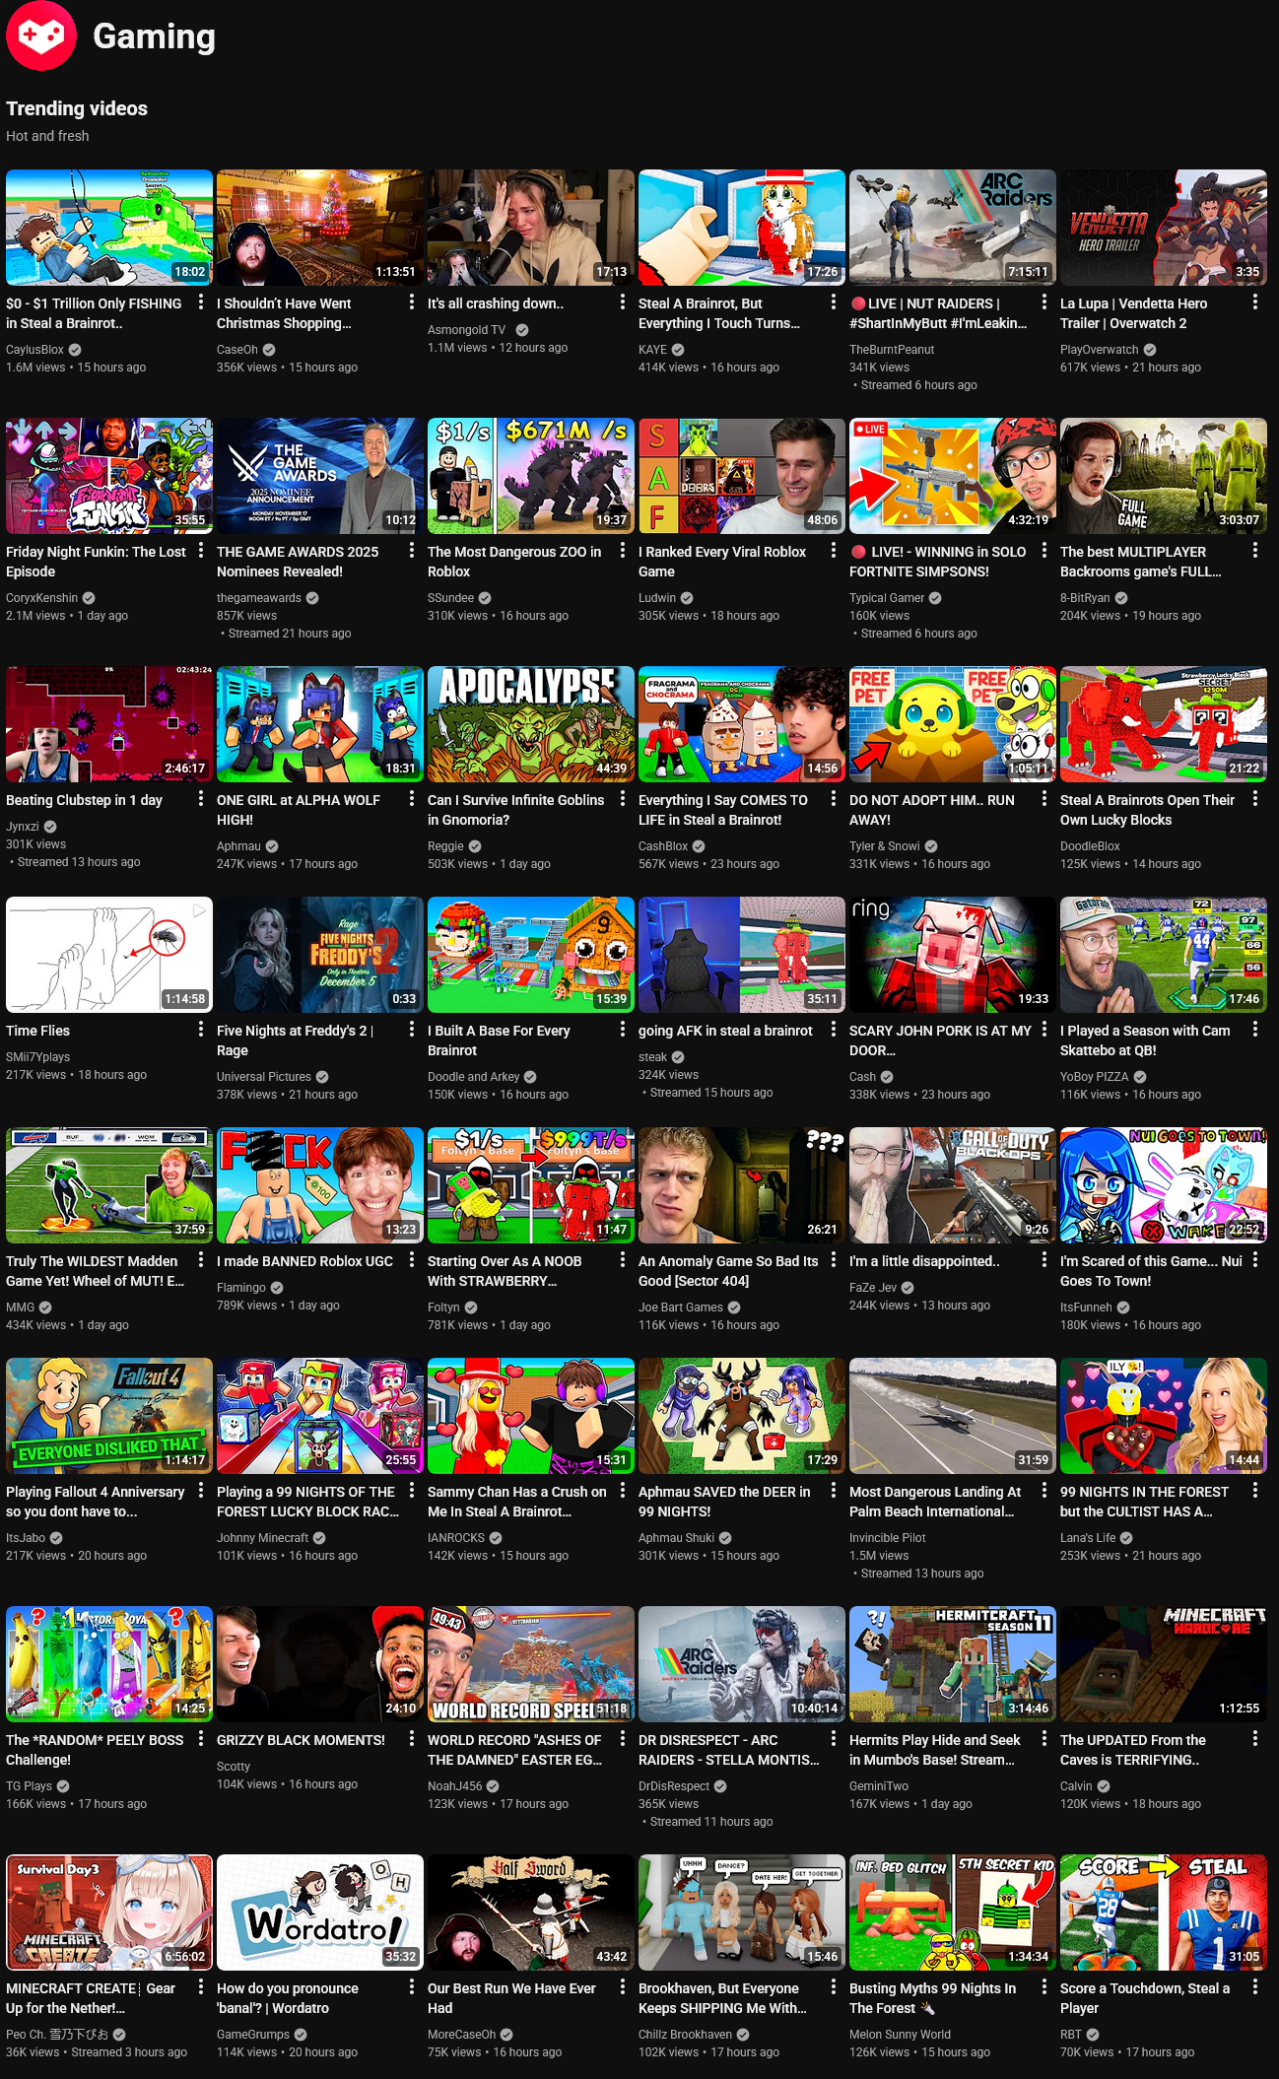This screenshot has height=2079, width=1279.
Task: Open three-dot menu for 'I made BANNED Roblox UGC'
Action: [x=412, y=1260]
